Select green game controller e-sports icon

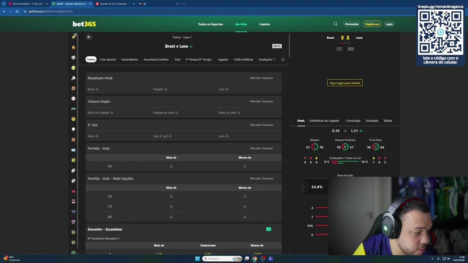point(73,109)
